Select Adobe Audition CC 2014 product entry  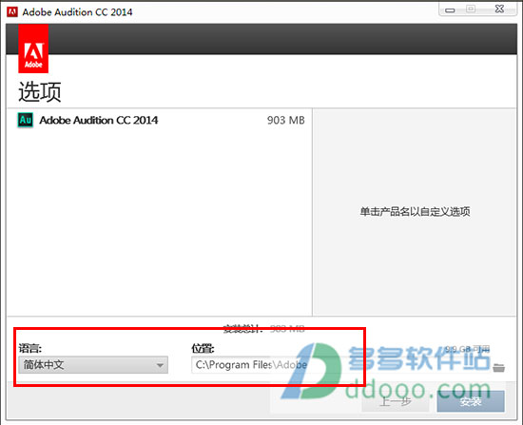click(x=98, y=120)
